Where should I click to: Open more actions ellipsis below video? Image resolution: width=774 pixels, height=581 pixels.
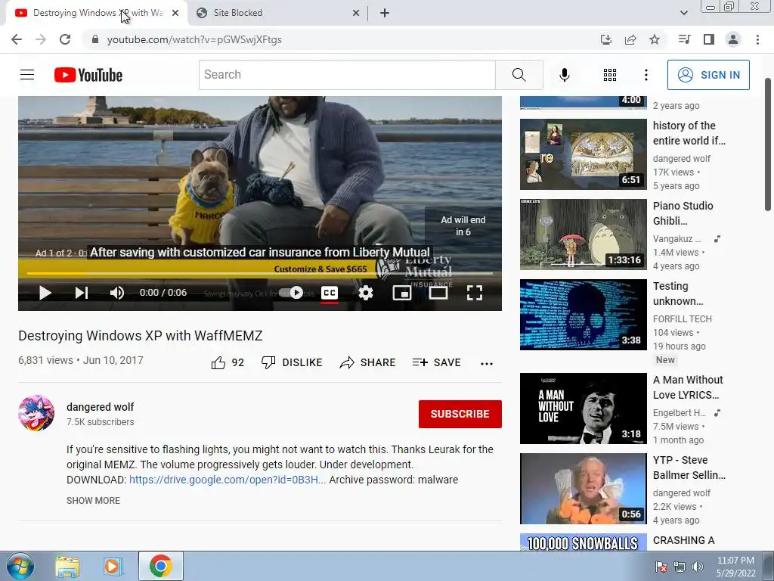pos(486,364)
